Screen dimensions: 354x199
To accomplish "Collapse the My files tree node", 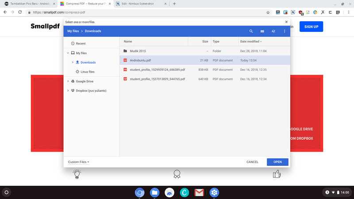I will [68, 53].
